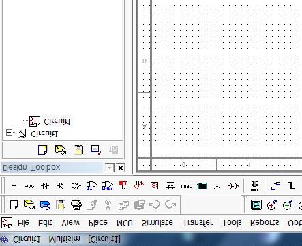Close the Design Toolbox panel

click(121, 168)
